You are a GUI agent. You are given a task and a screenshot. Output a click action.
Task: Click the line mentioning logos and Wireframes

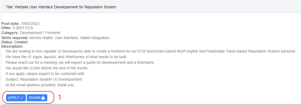pyautogui.click(x=66, y=57)
